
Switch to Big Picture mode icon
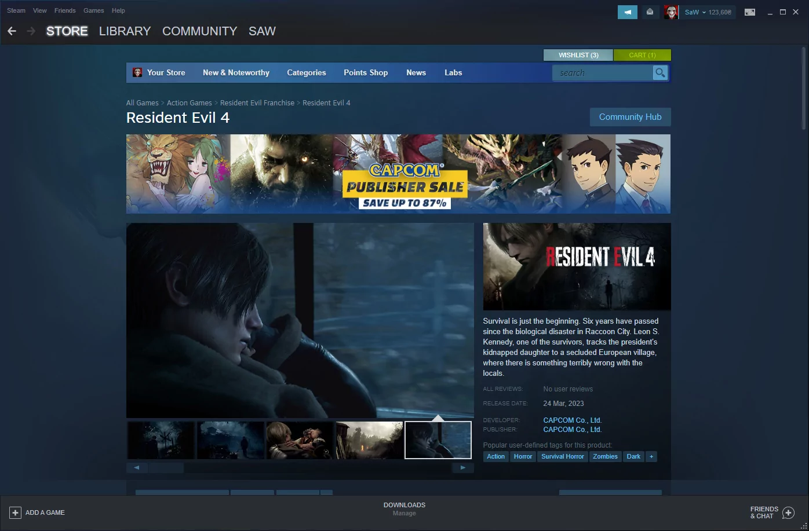point(750,12)
